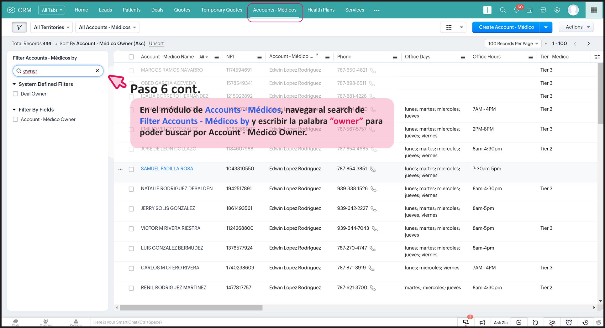Click the horizontal scrollbar under the table
Image resolution: width=605 pixels, height=328 pixels.
point(191,308)
